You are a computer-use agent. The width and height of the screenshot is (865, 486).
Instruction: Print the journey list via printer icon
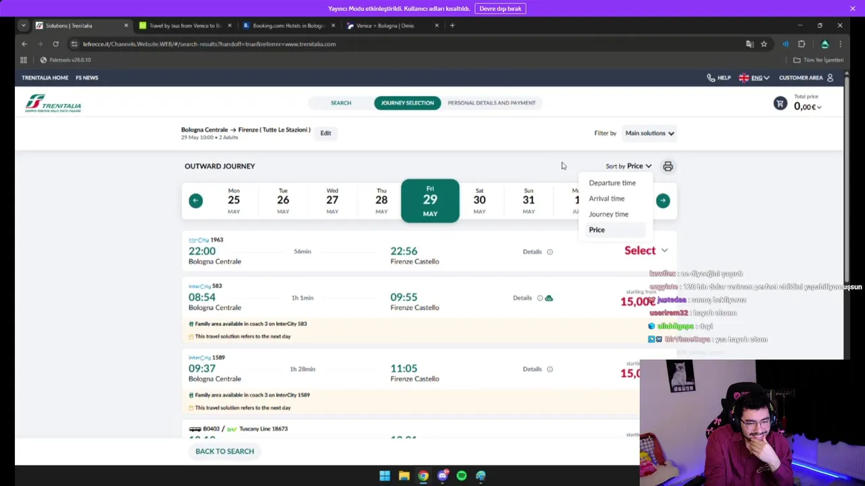668,166
